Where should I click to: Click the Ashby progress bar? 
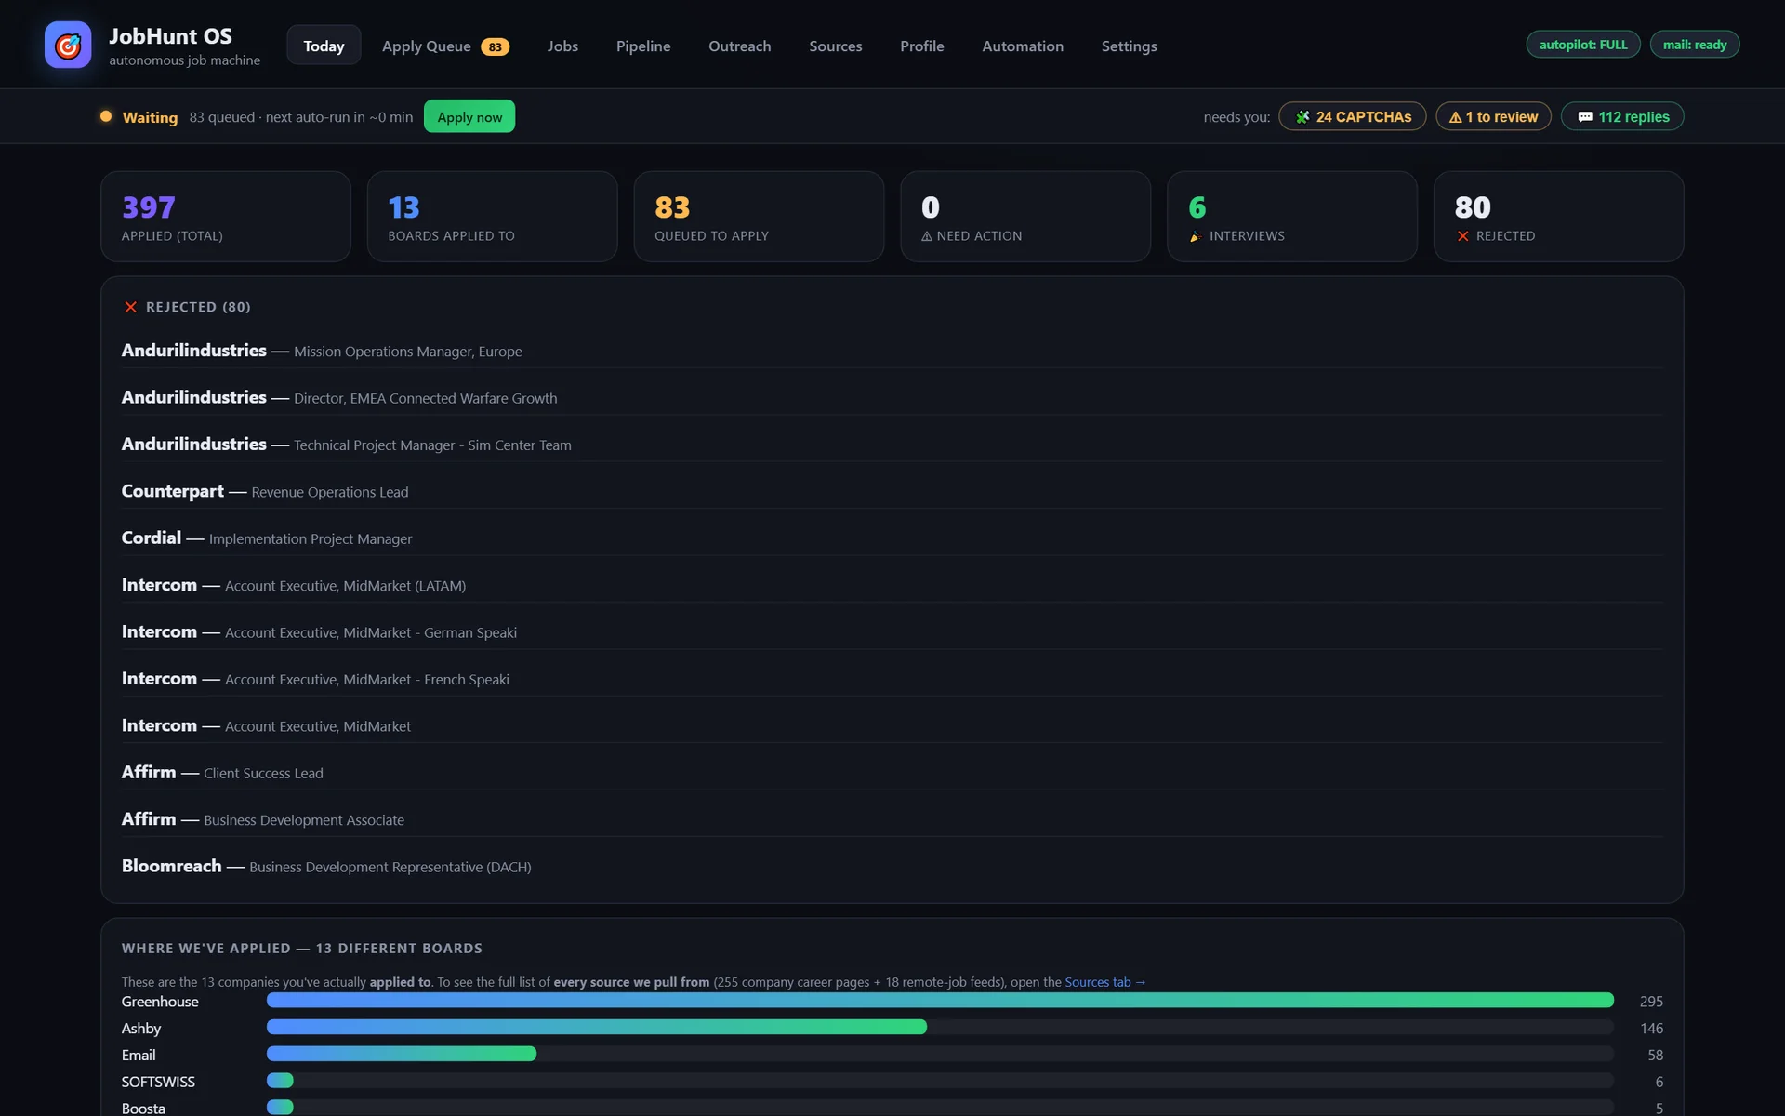point(940,1028)
